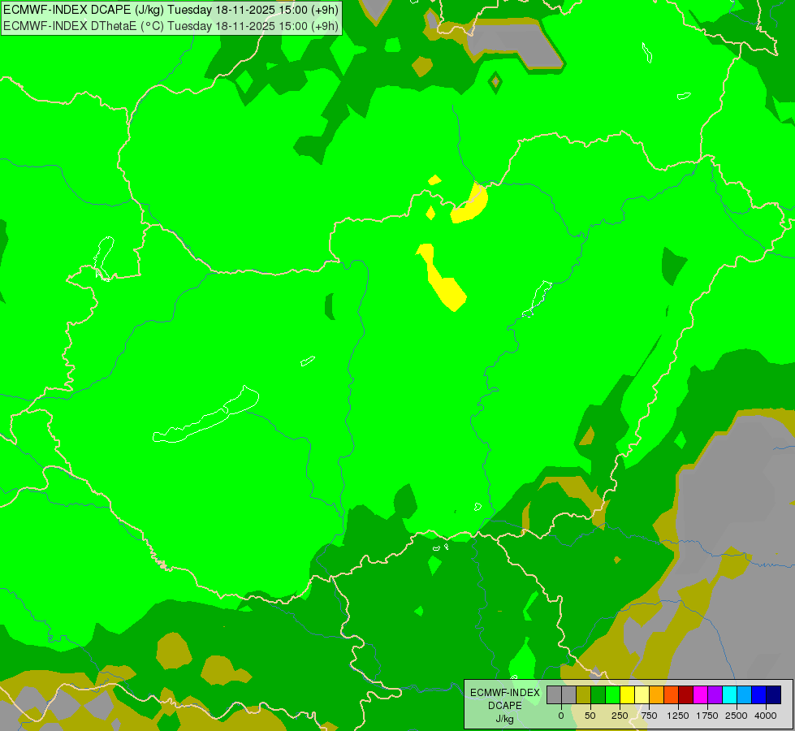
Task: Click the magenta legend swatch
Action: 701,694
